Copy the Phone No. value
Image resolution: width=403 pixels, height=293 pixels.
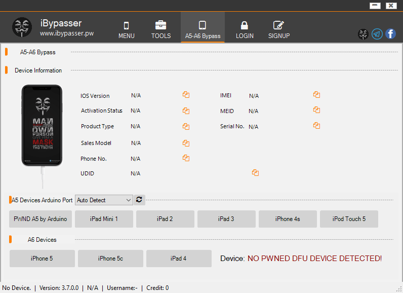(x=186, y=158)
